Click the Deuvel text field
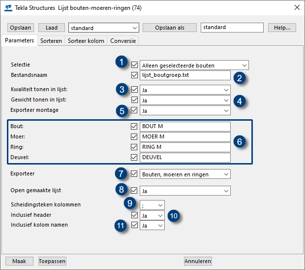This screenshot has width=305, height=270. tap(185, 158)
